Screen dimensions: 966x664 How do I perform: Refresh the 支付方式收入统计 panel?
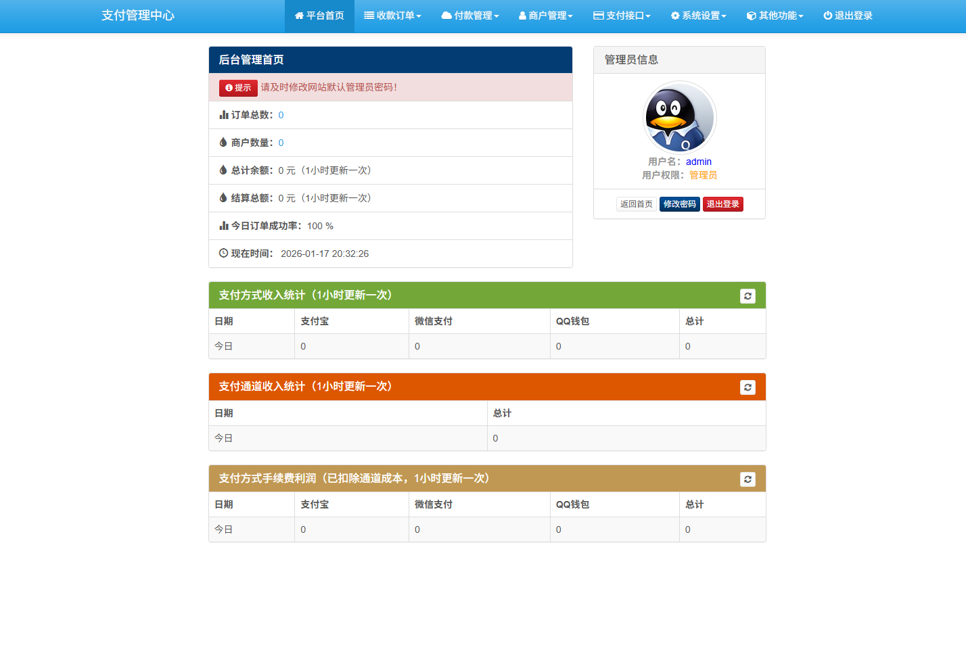(x=747, y=295)
